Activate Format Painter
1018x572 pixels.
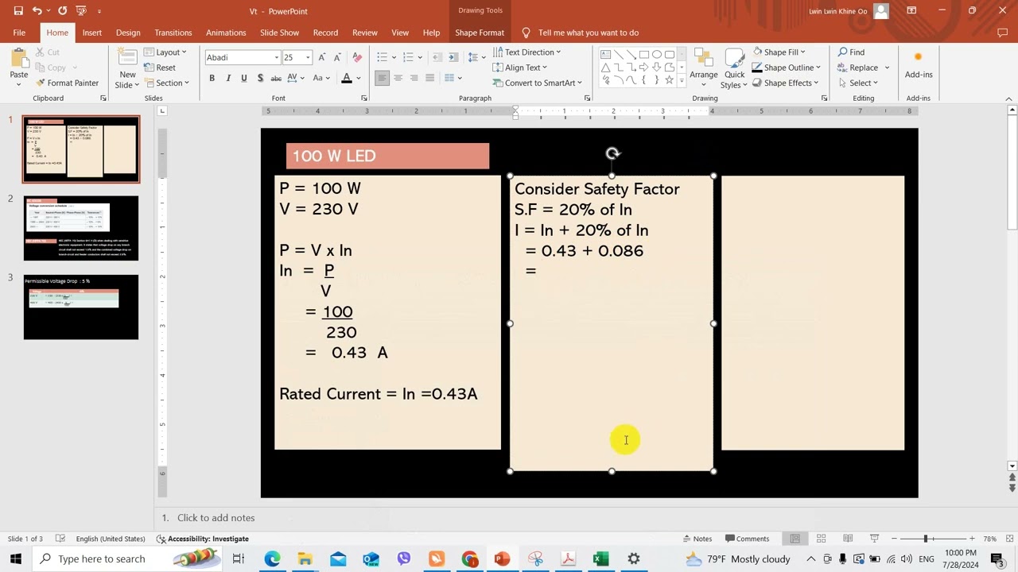(68, 83)
